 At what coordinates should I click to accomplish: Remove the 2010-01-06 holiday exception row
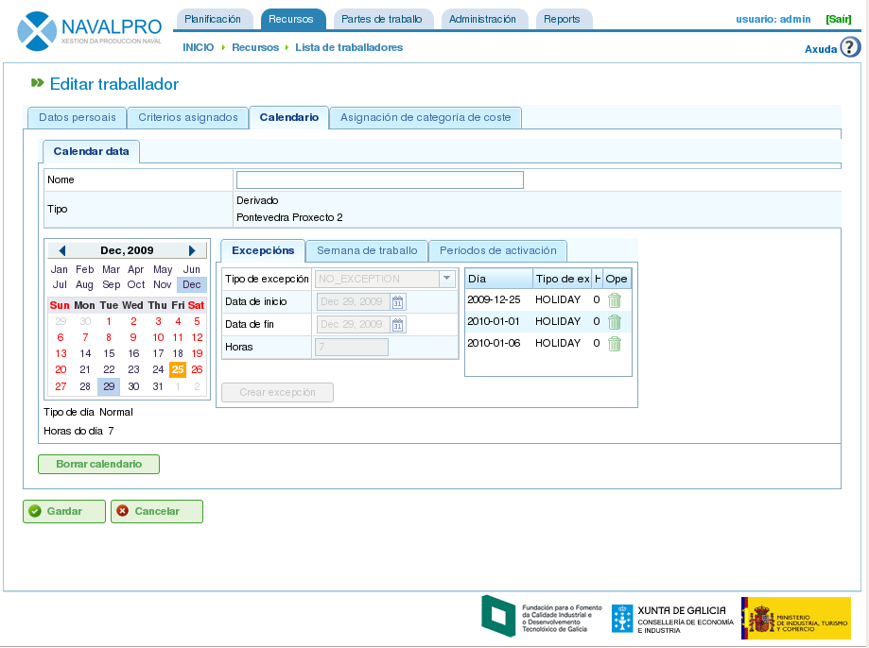615,344
